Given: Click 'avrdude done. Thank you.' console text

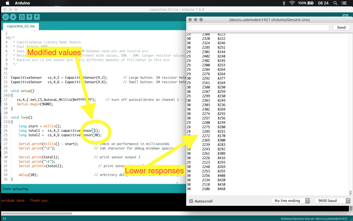Looking at the screenshot, I should 25,201.
